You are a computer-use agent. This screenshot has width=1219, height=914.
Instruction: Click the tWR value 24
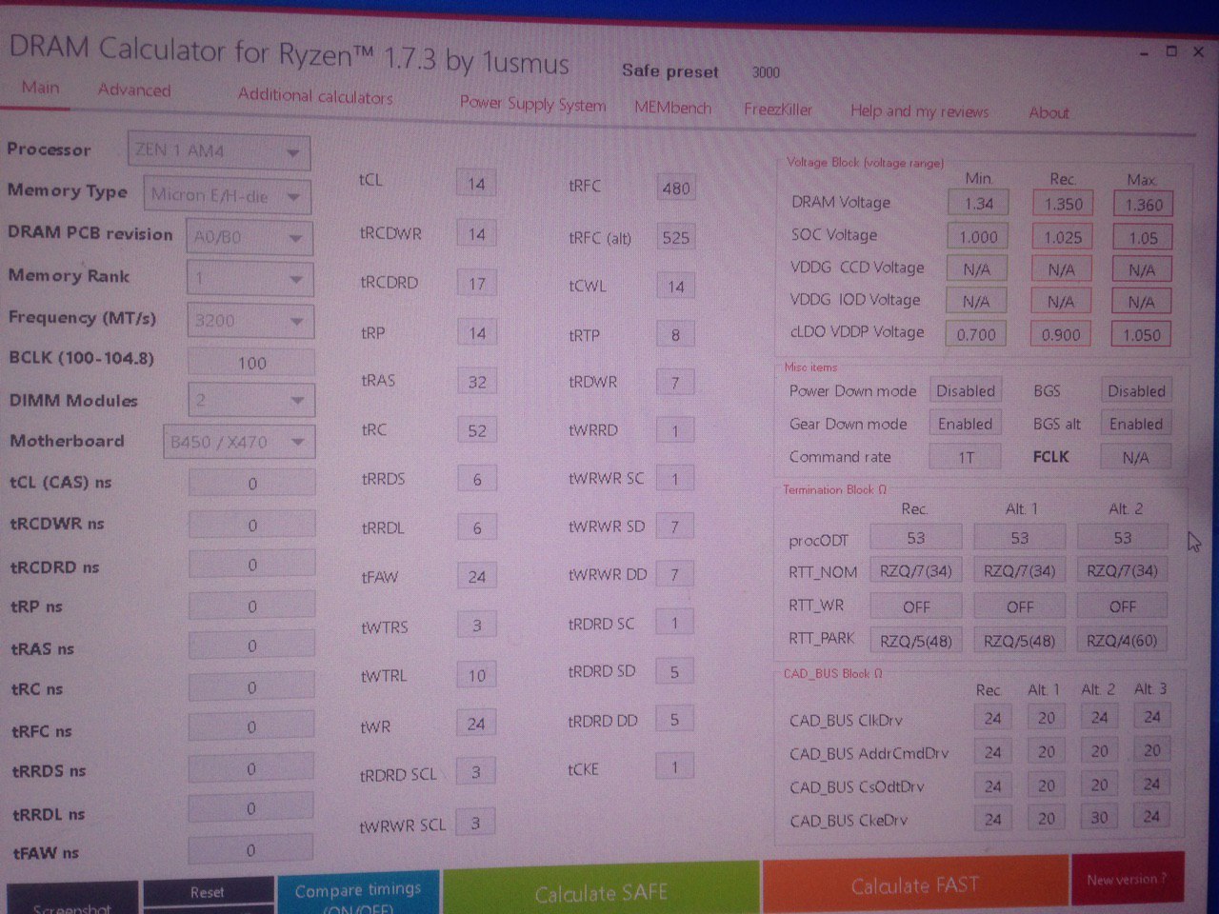475,724
